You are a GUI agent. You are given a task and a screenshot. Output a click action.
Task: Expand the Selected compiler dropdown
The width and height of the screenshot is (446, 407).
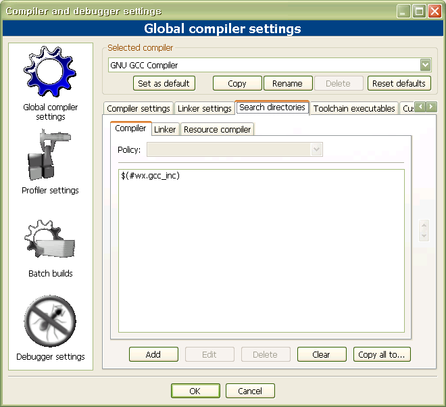(x=425, y=65)
